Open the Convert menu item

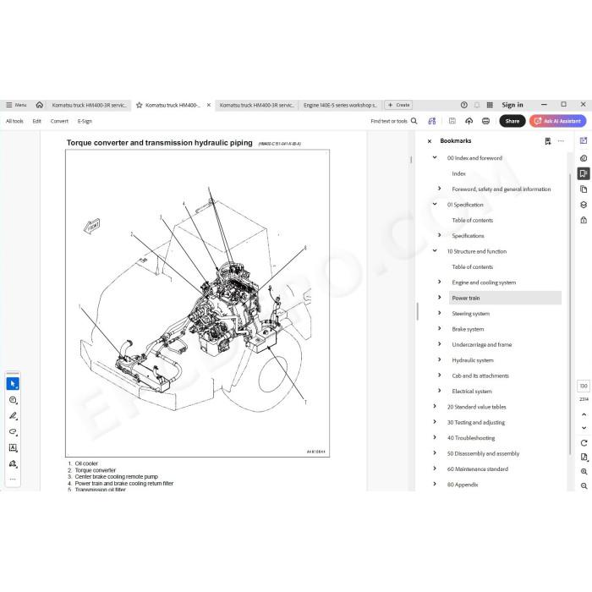59,121
